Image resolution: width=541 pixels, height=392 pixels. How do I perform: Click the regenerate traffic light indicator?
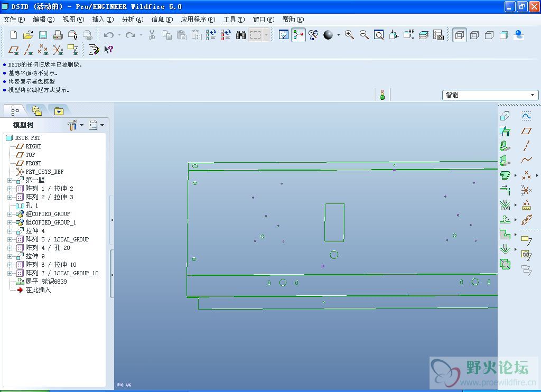tap(382, 95)
